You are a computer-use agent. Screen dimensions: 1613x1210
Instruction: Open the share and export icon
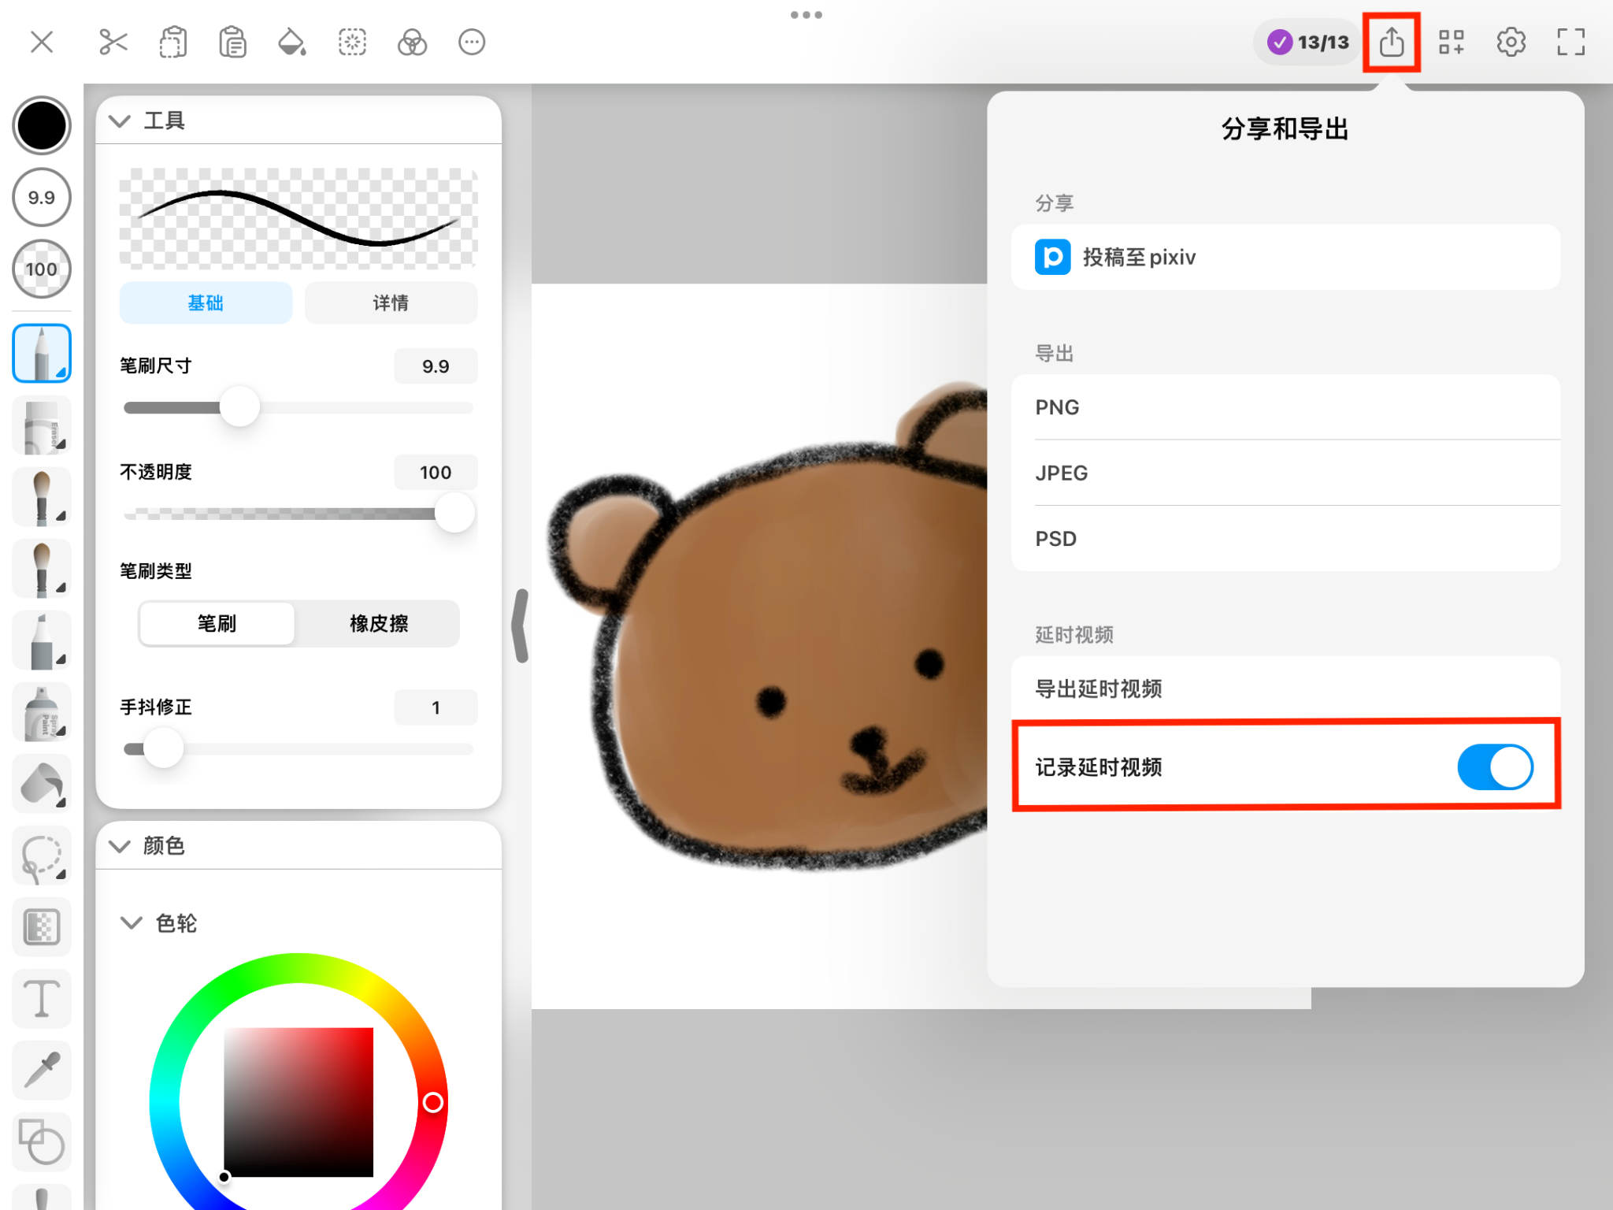coord(1392,42)
